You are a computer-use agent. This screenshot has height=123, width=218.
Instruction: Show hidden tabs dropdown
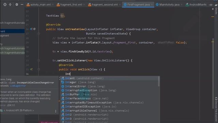211,5
